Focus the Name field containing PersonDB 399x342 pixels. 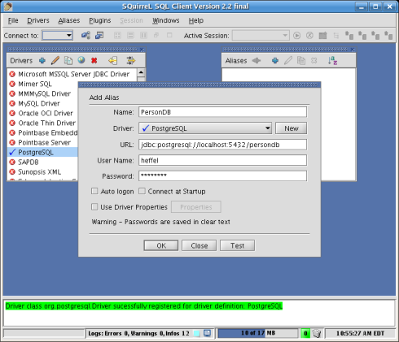222,112
